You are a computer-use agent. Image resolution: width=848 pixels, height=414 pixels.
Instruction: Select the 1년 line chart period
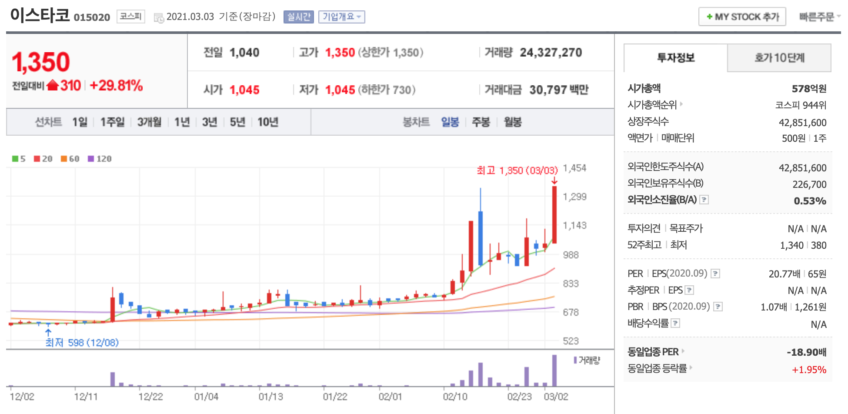(x=182, y=122)
